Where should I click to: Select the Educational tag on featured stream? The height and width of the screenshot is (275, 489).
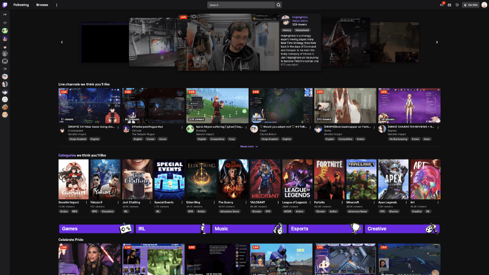pos(302,30)
